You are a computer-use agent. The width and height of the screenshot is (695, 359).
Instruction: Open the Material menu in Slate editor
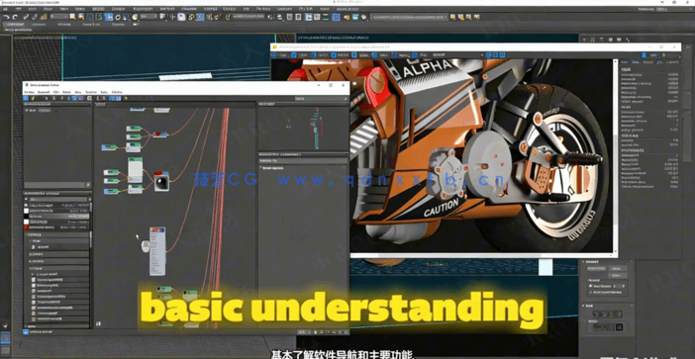44,92
